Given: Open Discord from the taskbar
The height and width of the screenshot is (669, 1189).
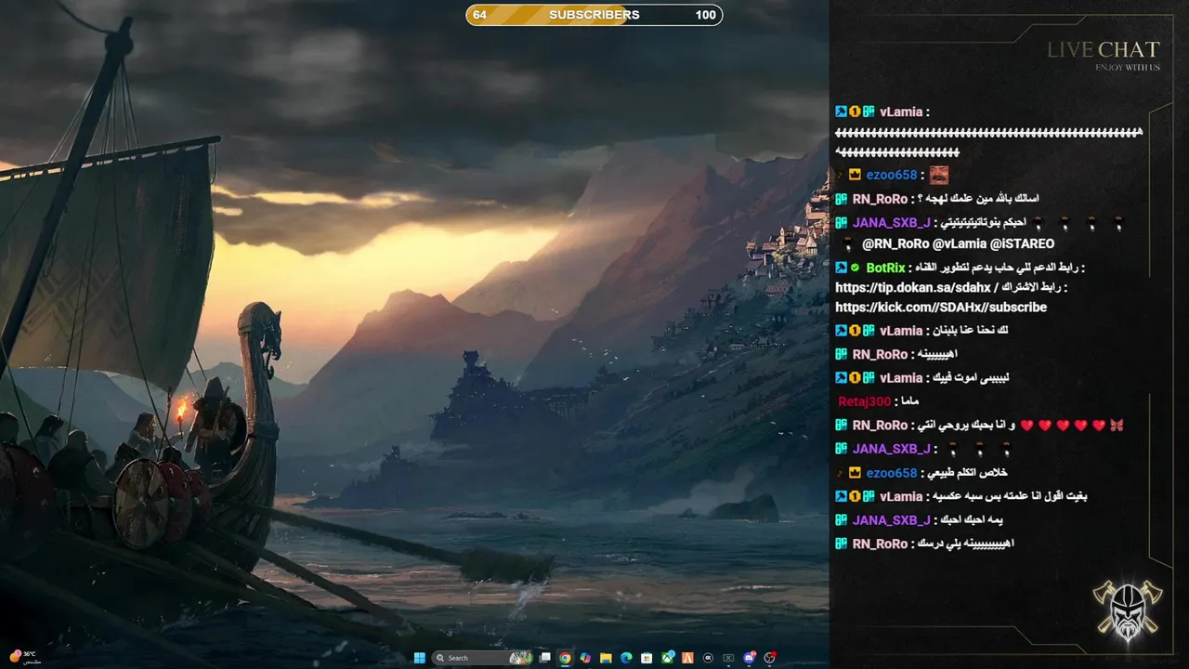Looking at the screenshot, I should click(750, 658).
